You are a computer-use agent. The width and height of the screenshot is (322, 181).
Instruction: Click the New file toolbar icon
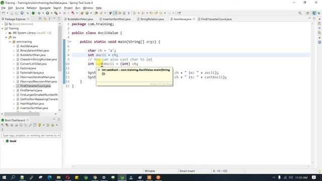tap(4, 13)
